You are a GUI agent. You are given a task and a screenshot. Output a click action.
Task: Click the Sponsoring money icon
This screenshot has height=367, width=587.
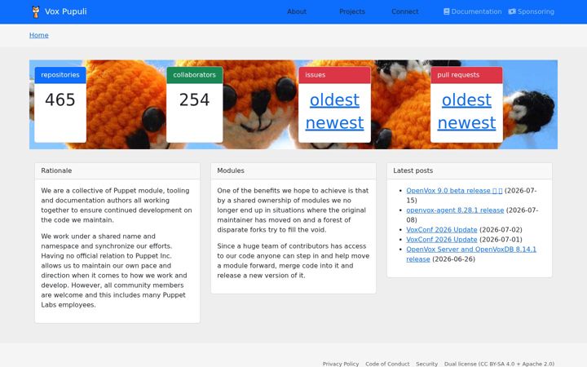512,11
